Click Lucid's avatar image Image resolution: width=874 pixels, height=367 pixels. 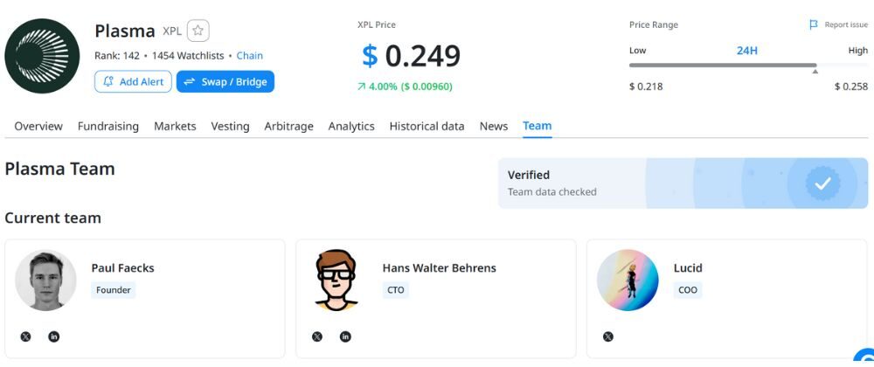(x=628, y=280)
